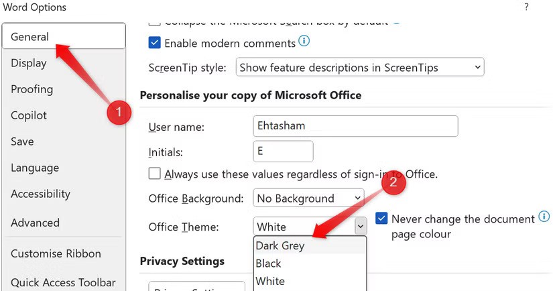This screenshot has height=291, width=553.
Task: Expand Office Background dropdown
Action: (308, 198)
